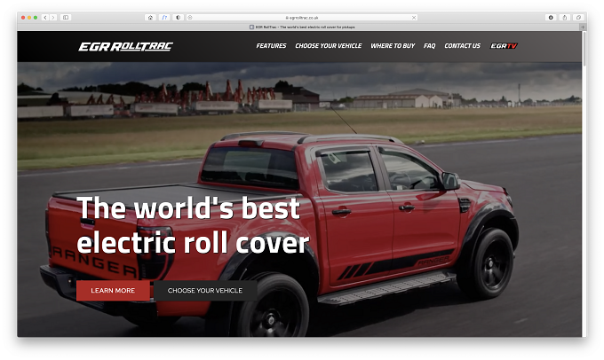604x360 pixels.
Task: Click the egrrolltrac.co.uk address field
Action: coord(302,18)
